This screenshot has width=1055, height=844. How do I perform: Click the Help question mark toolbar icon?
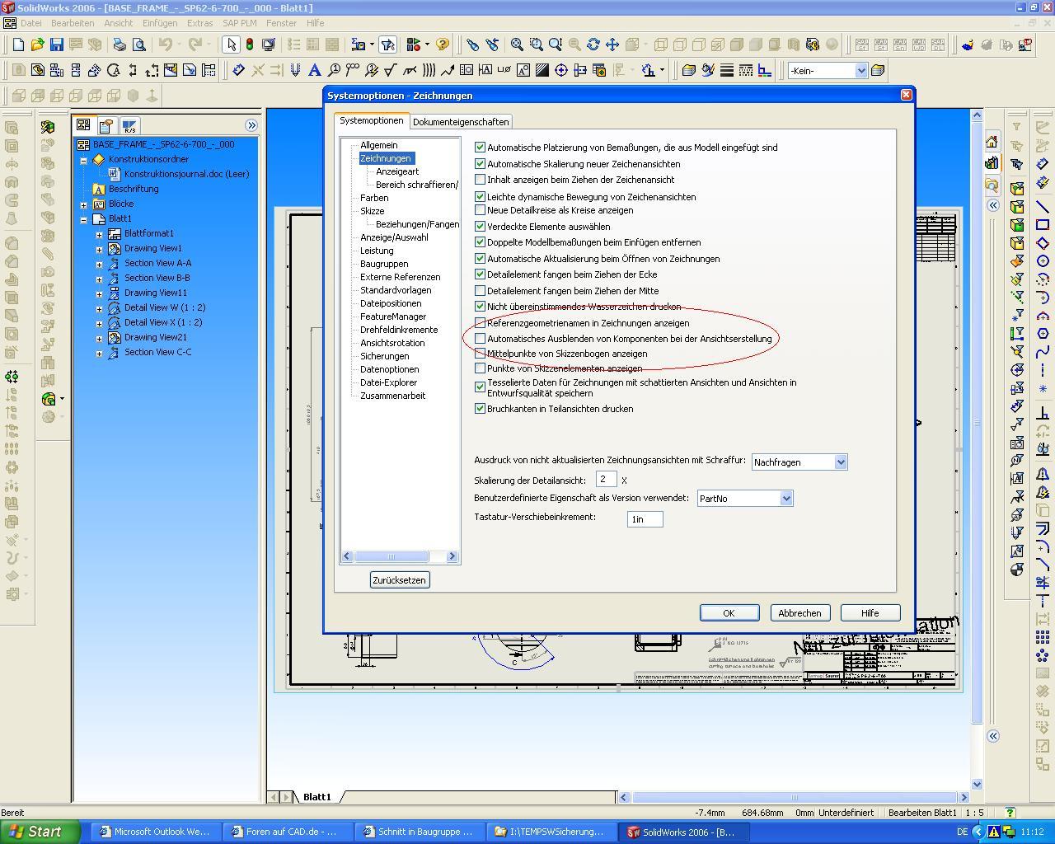click(x=443, y=45)
